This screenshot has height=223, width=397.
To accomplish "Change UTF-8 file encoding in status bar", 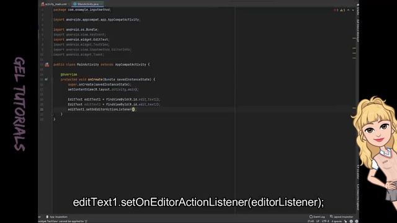I will (325, 221).
